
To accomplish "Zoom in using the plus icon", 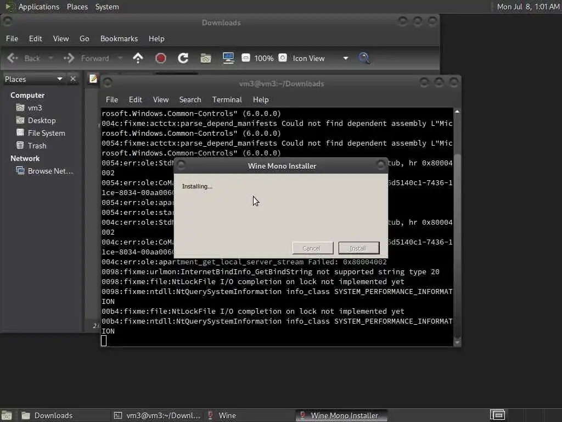I will pyautogui.click(x=283, y=58).
